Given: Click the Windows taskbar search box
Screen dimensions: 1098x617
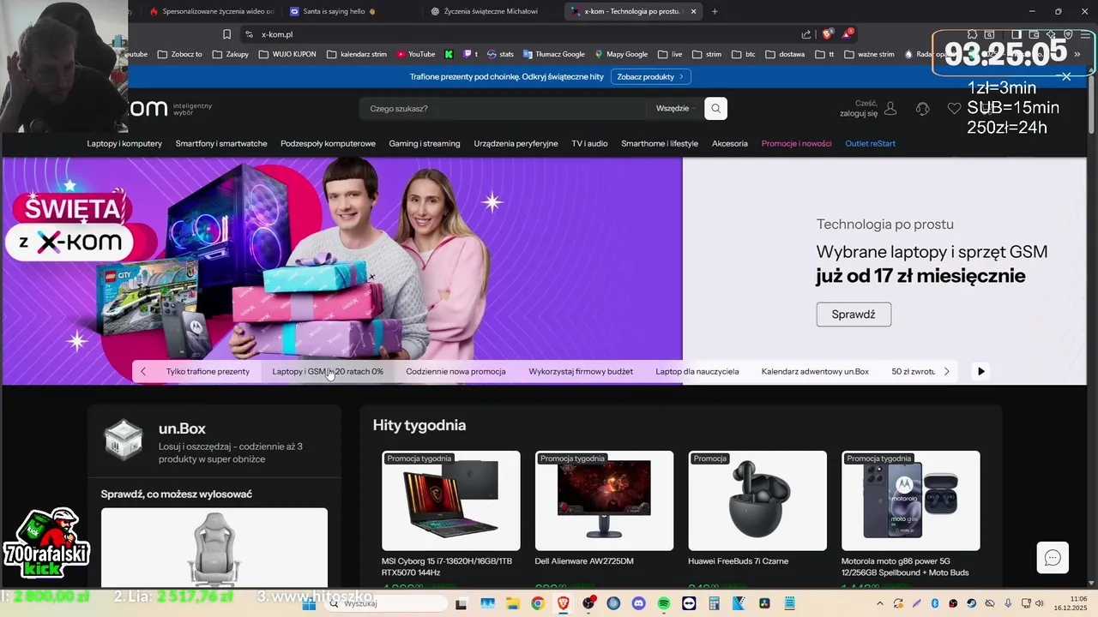Looking at the screenshot, I should [x=386, y=603].
